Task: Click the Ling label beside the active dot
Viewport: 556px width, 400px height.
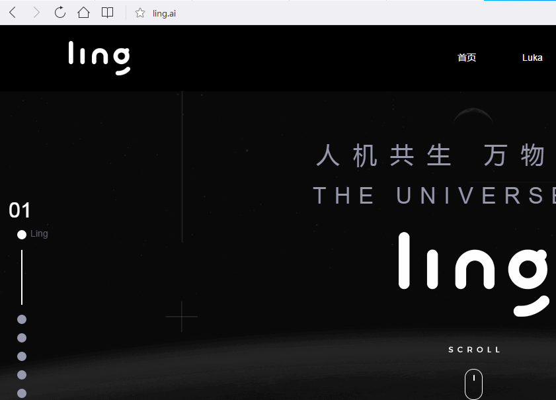Action: pos(39,234)
